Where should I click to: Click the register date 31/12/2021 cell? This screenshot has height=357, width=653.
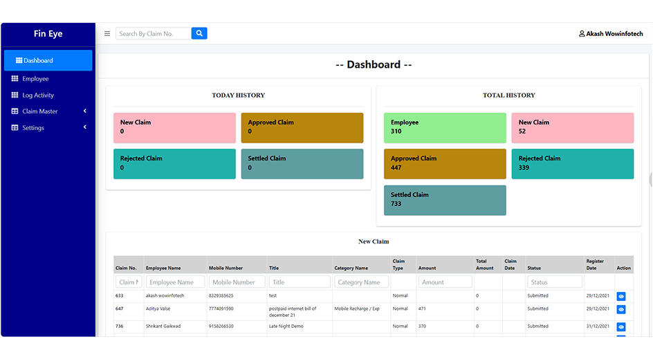point(598,326)
